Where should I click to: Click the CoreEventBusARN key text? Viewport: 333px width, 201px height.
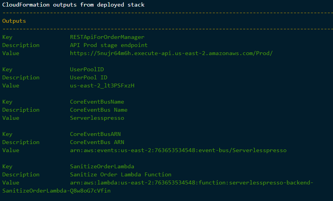pos(95,134)
